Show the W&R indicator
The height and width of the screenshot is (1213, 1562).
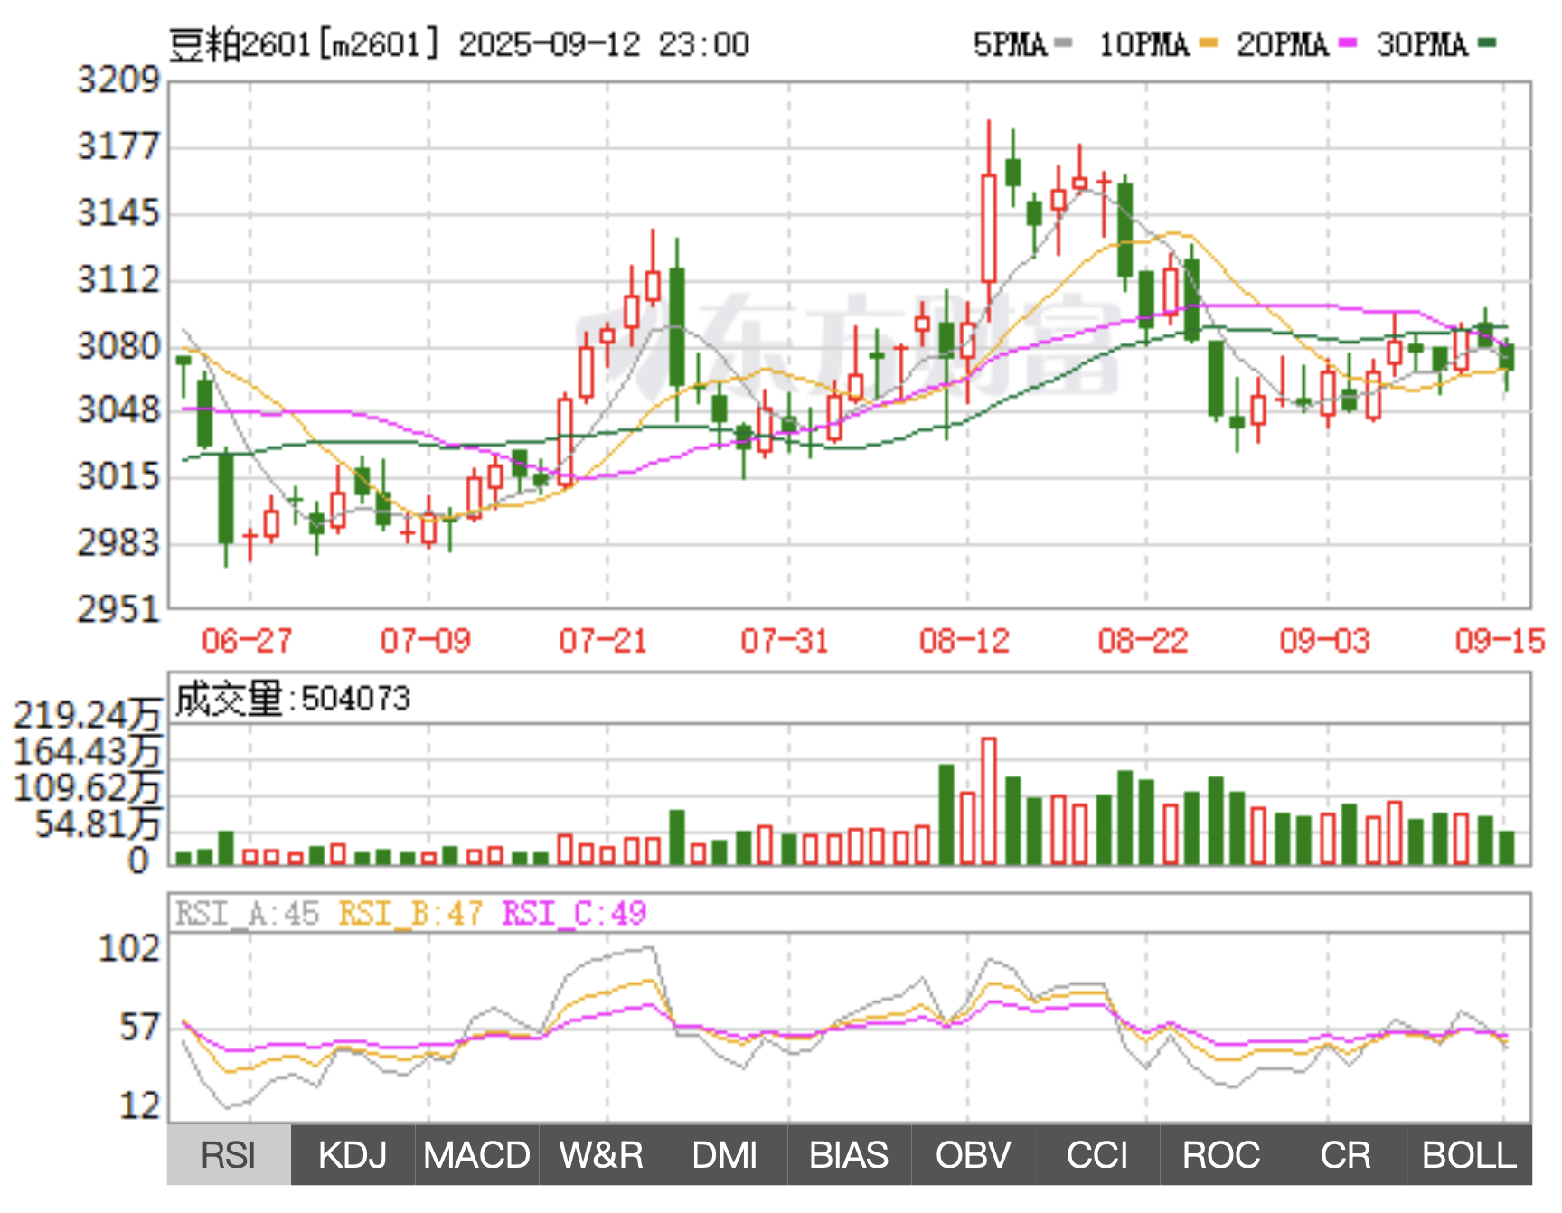pos(601,1155)
